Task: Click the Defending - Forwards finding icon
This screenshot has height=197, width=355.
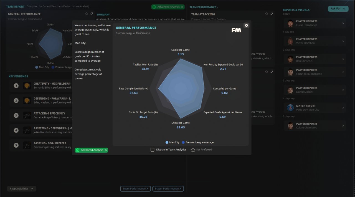Action: pos(27,100)
